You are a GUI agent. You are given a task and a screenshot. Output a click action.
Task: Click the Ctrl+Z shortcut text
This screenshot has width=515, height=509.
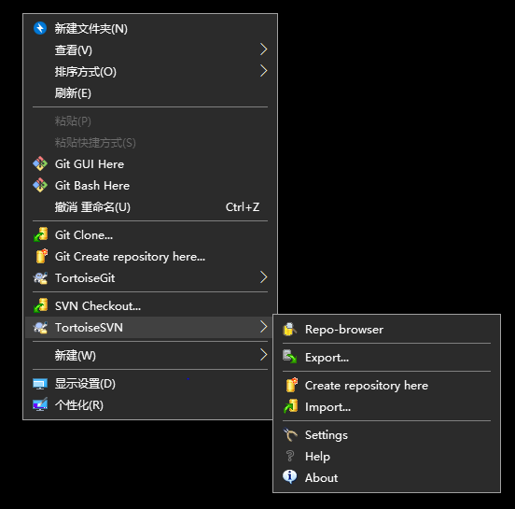click(243, 206)
